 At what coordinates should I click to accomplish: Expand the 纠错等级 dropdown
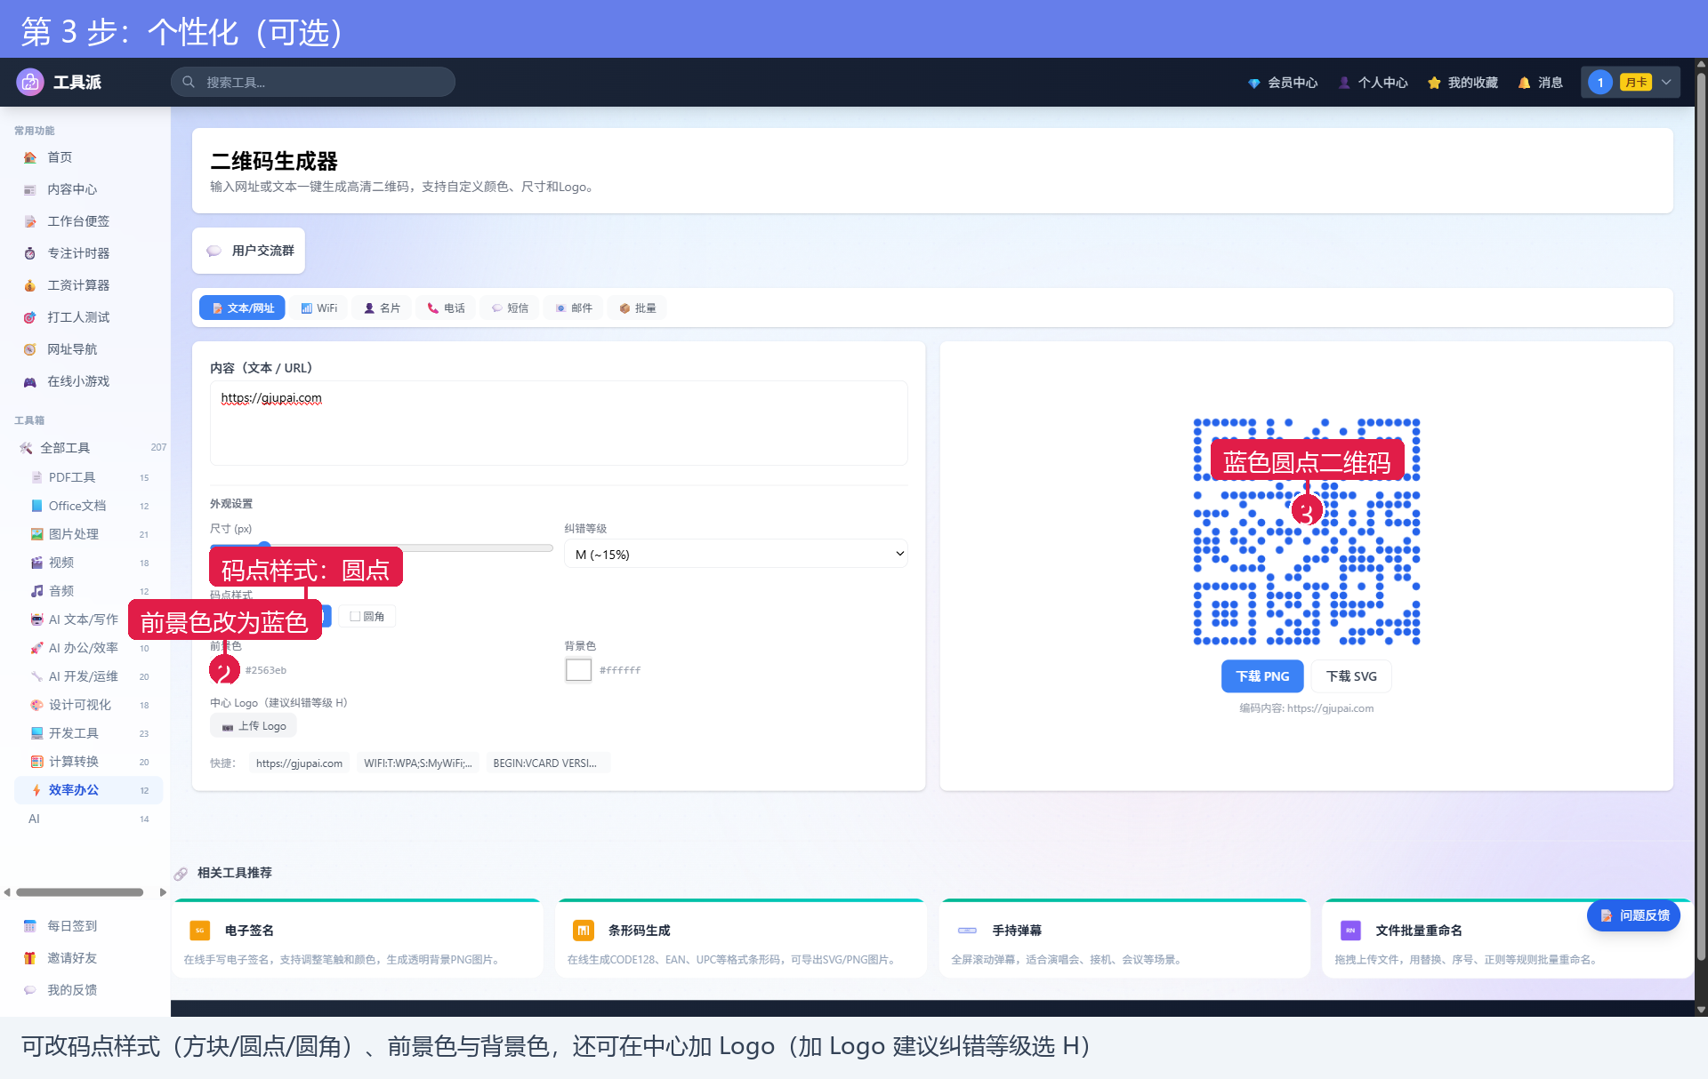(x=736, y=554)
